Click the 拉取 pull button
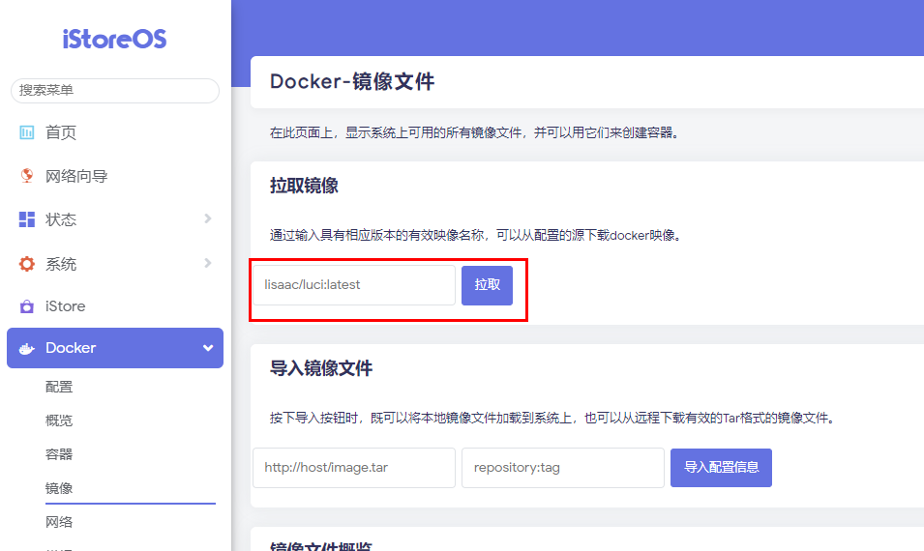The image size is (924, 551). click(x=487, y=285)
